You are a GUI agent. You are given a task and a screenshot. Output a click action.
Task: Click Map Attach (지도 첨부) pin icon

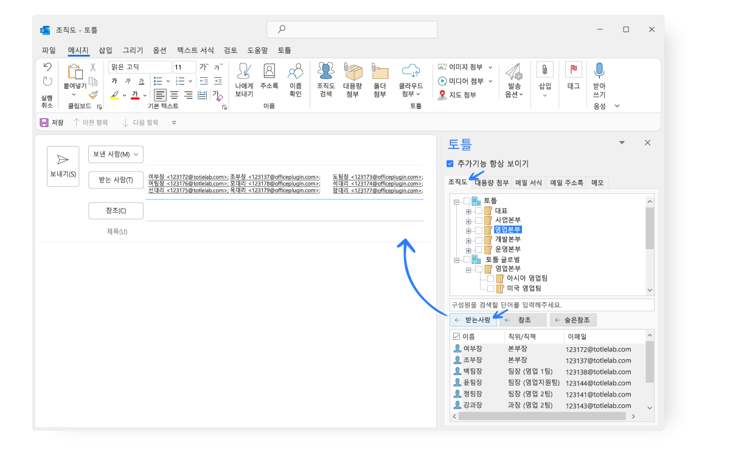442,95
